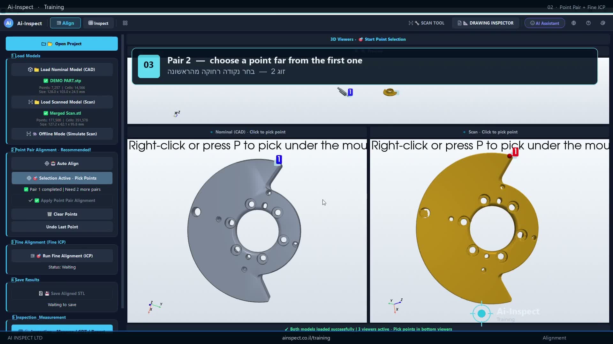This screenshot has width=613, height=344.
Task: Click 3D Viewers label
Action: coord(342,39)
